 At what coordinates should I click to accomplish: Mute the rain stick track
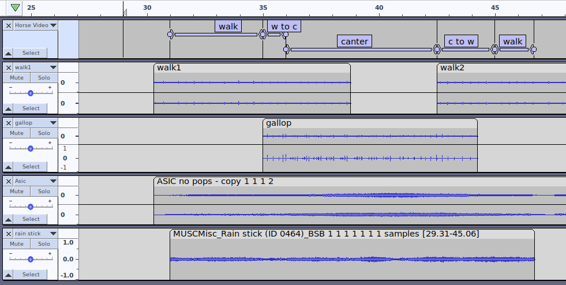tap(17, 244)
